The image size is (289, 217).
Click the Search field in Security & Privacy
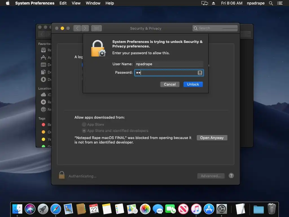(215, 28)
